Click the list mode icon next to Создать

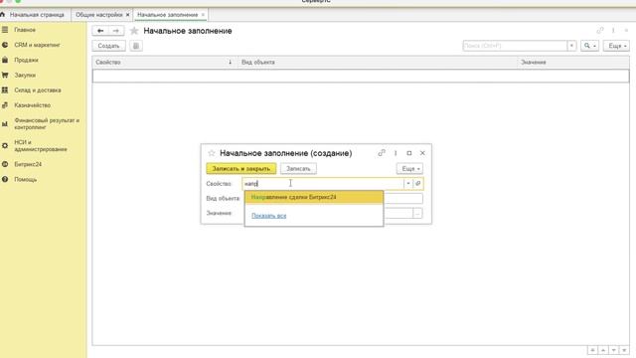click(136, 46)
